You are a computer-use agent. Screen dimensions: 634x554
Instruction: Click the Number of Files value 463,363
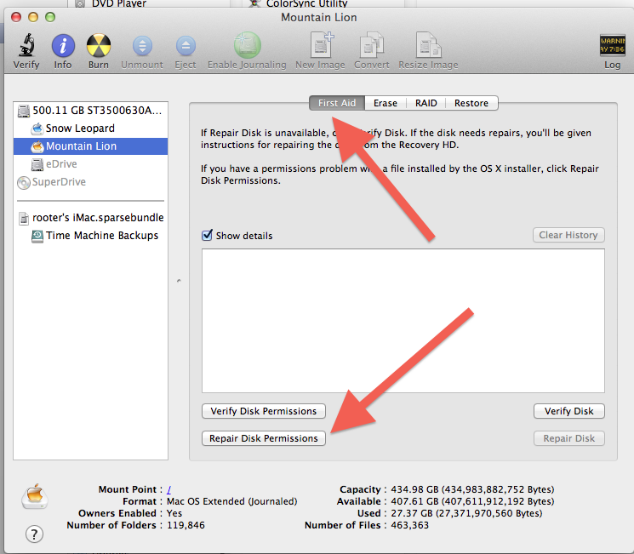409,525
